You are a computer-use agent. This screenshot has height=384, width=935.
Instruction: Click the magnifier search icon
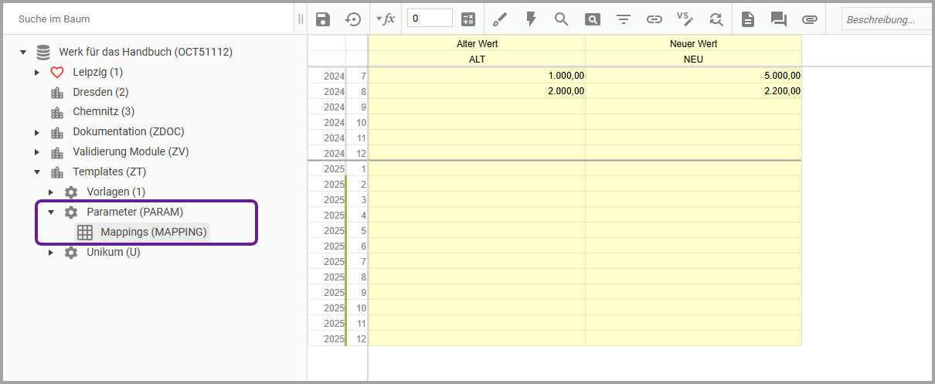tap(562, 19)
